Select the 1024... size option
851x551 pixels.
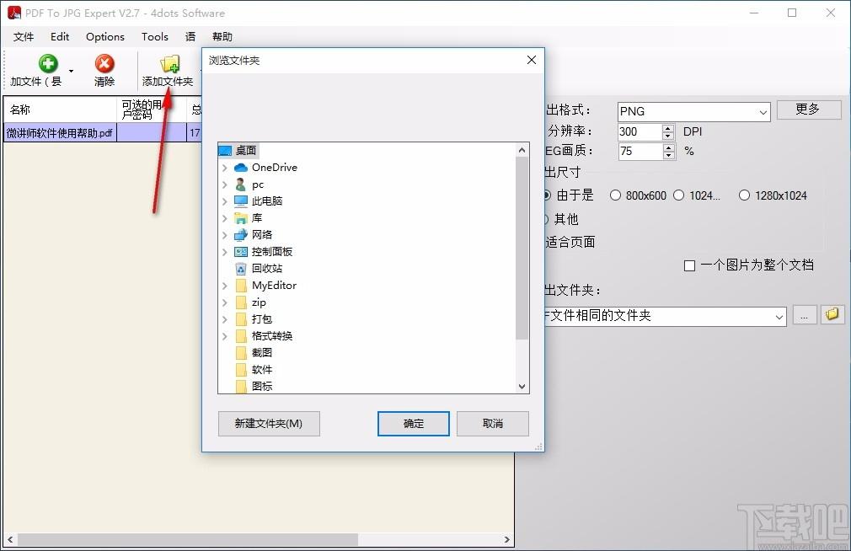pyautogui.click(x=697, y=195)
